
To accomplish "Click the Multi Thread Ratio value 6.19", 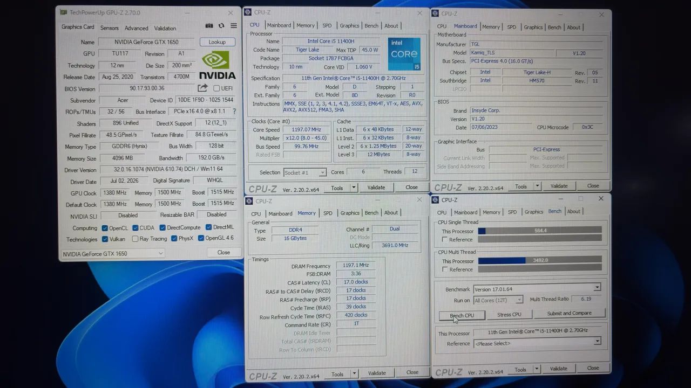I will (585, 299).
